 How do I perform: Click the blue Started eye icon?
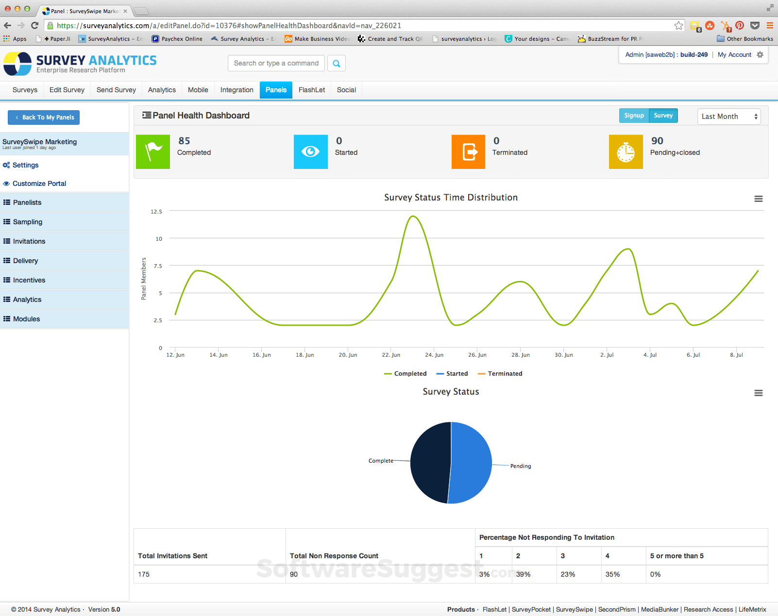tap(310, 151)
